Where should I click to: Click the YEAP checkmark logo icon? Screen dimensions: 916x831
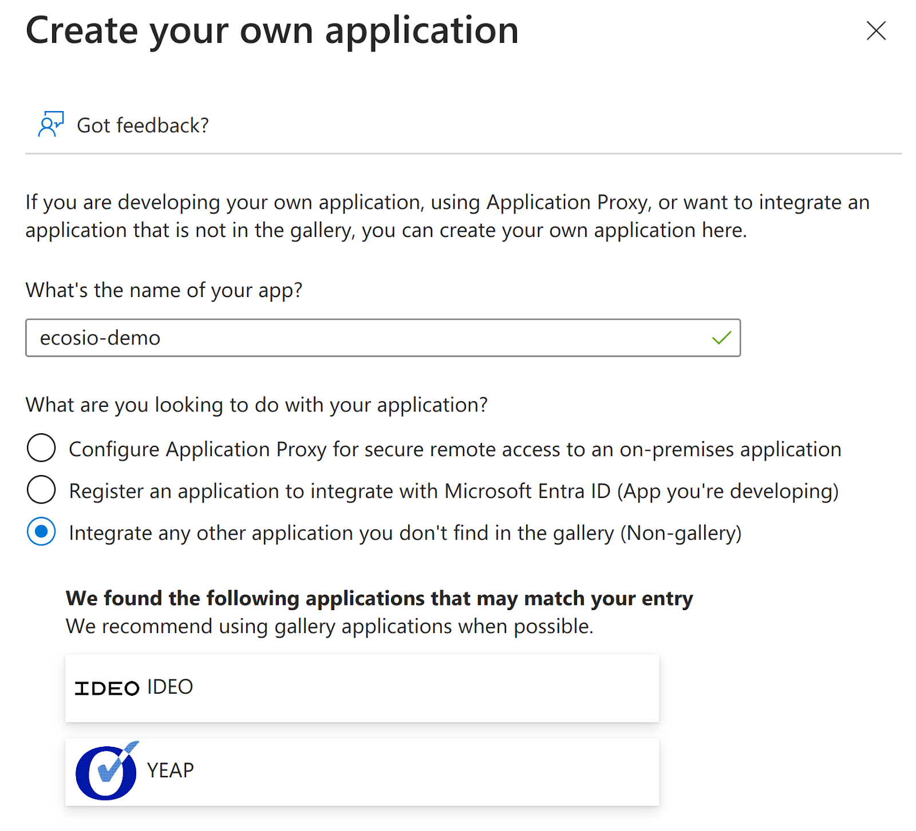pyautogui.click(x=107, y=771)
